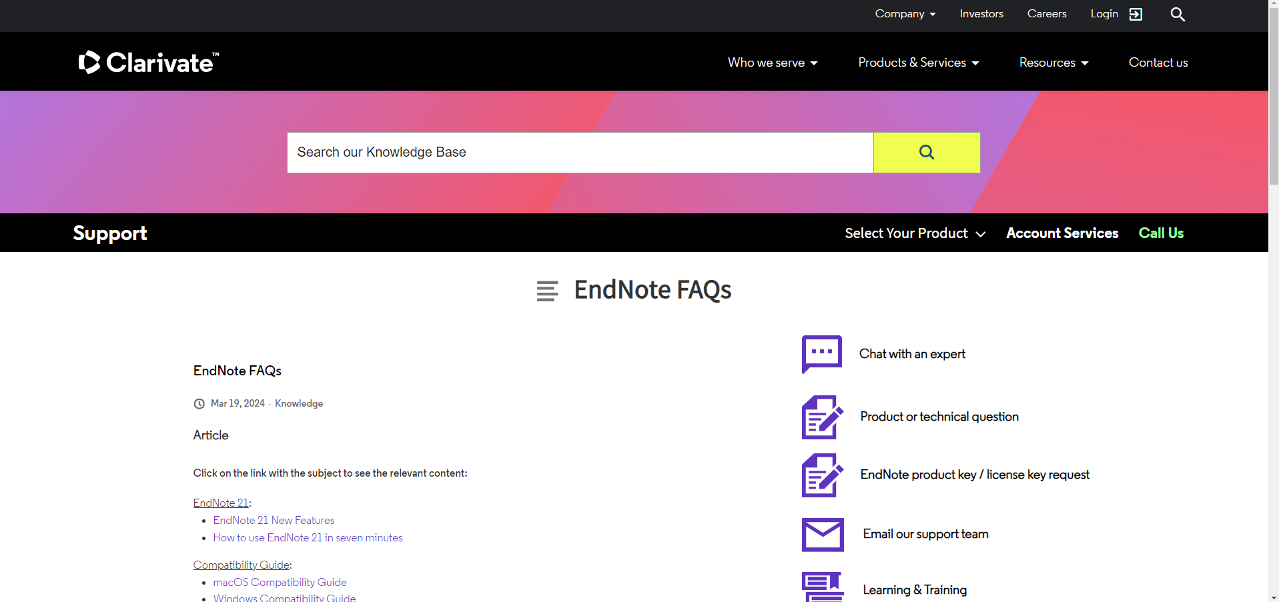Viewport: 1279px width, 602px height.
Task: Click Product or technical question text
Action: (939, 417)
